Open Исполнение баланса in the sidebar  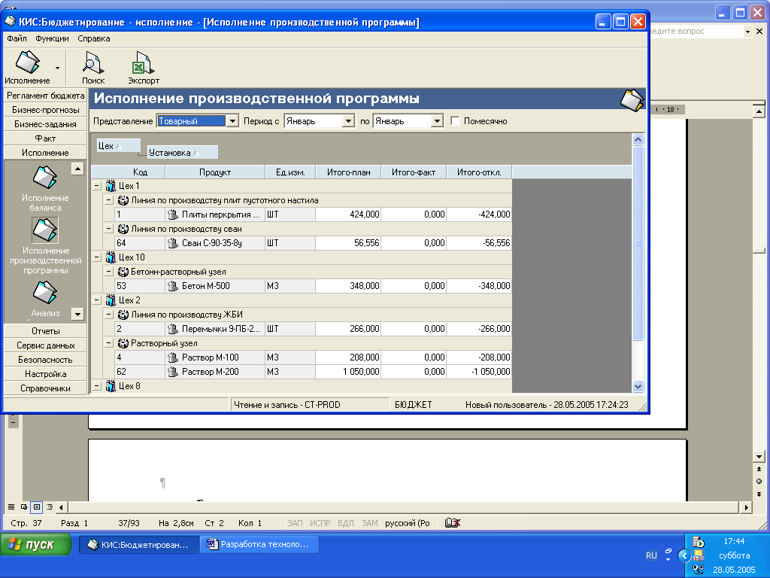pyautogui.click(x=44, y=178)
